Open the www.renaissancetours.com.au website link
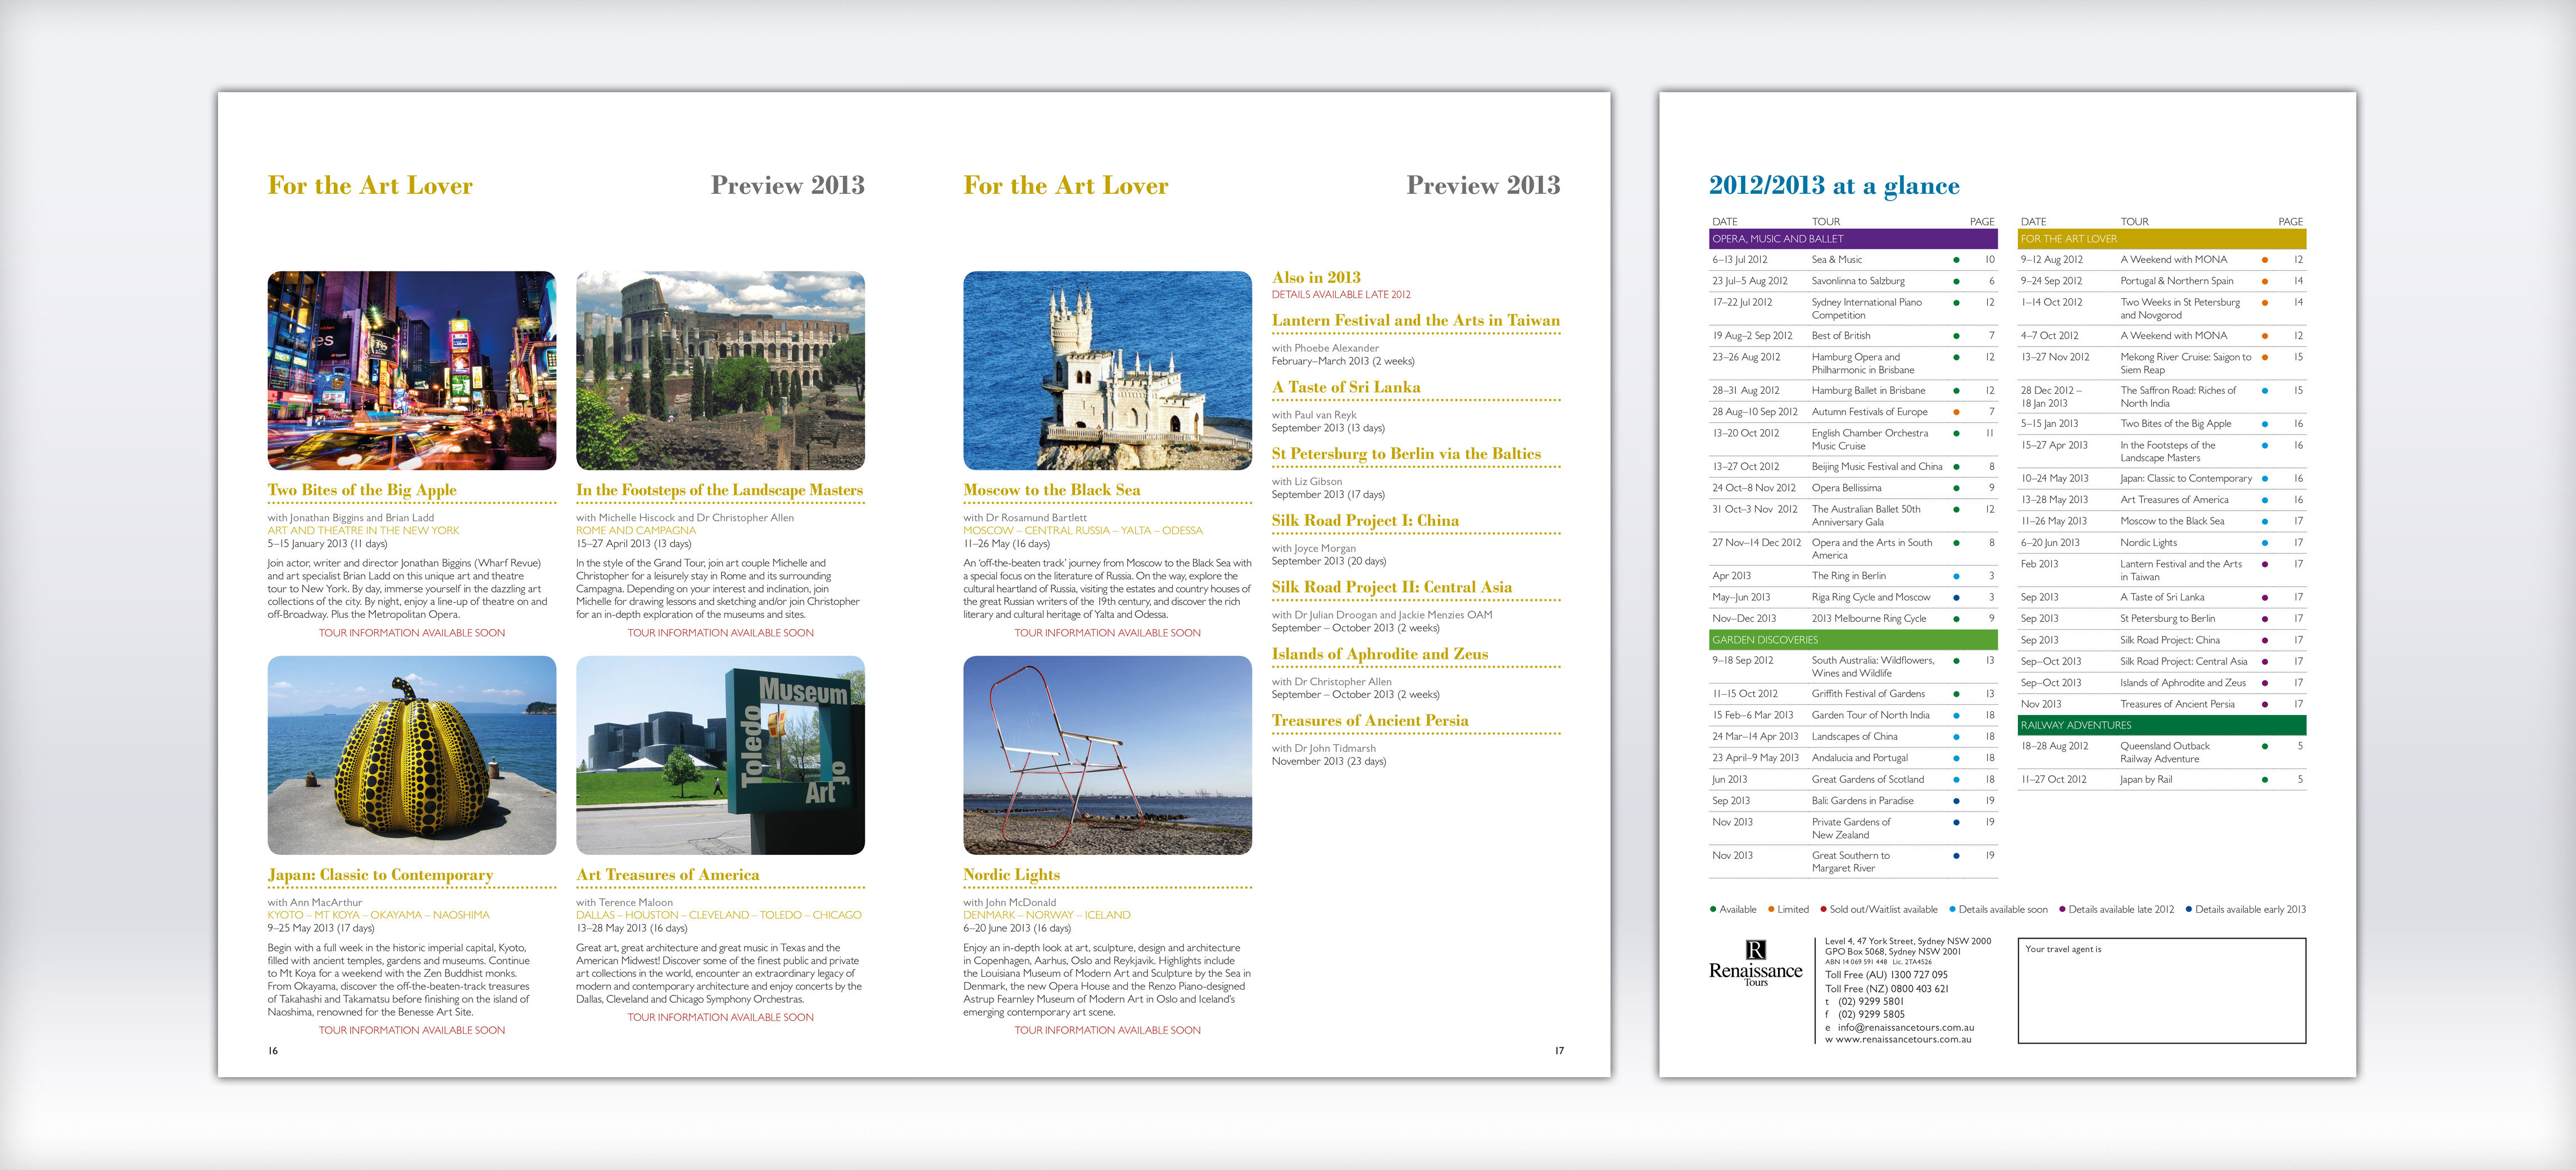 click(x=1903, y=1039)
